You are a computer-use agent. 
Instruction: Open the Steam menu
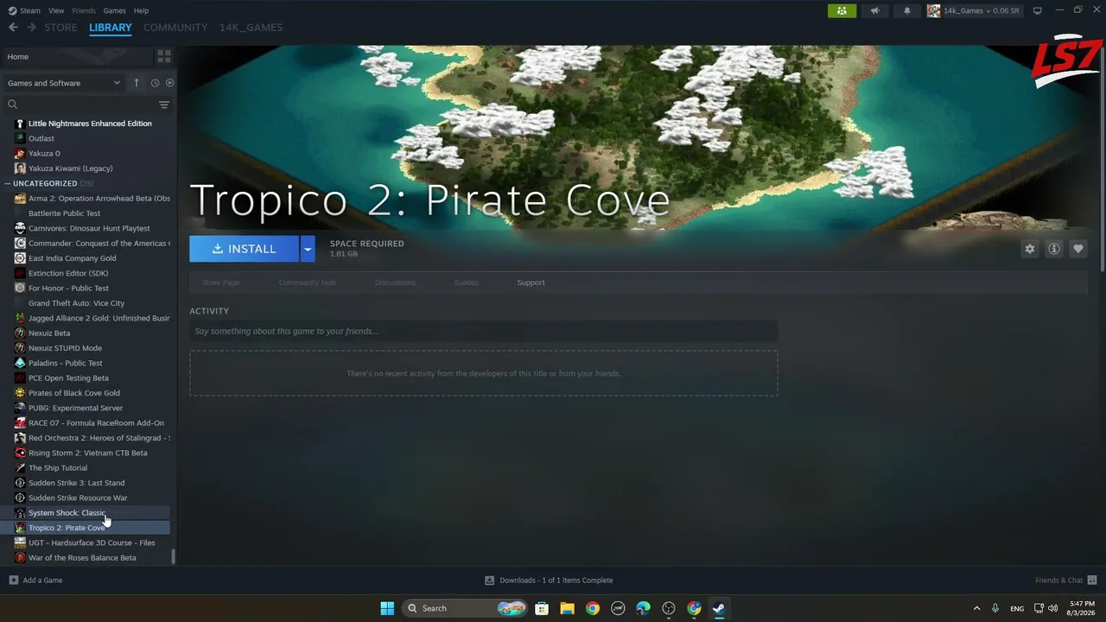point(25,10)
